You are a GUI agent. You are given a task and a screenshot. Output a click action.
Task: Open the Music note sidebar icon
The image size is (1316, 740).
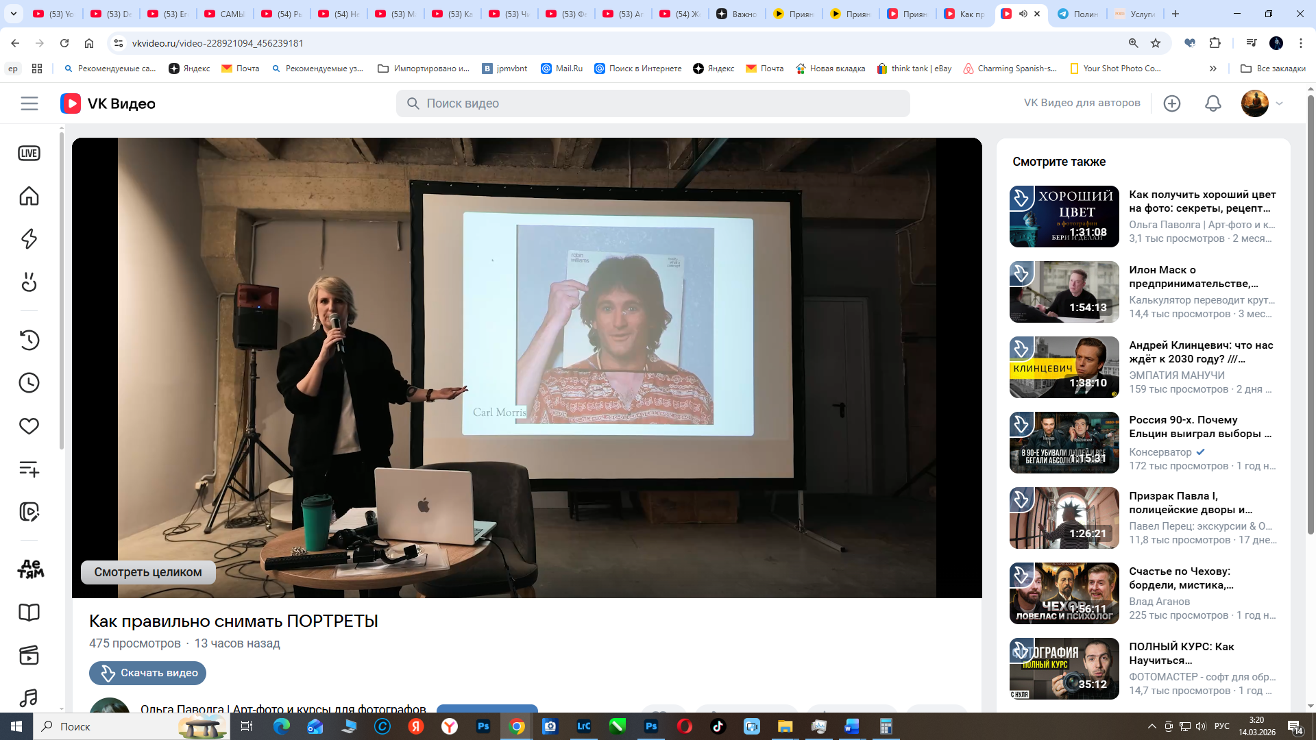[29, 698]
